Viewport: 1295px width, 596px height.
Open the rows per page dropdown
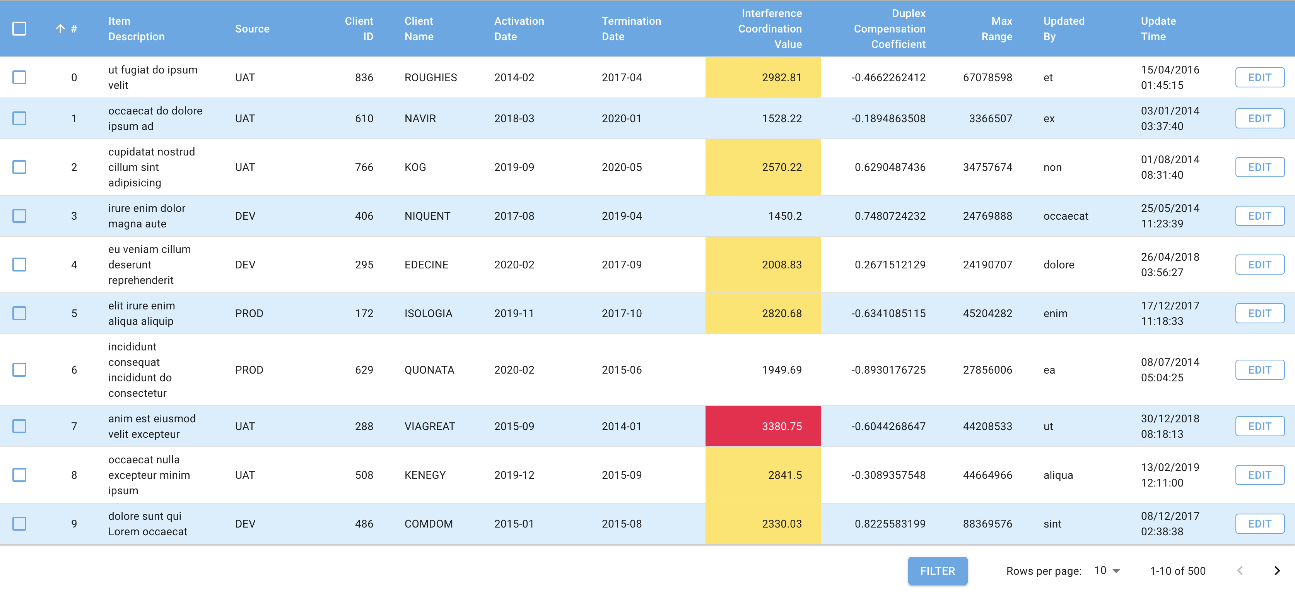1107,570
